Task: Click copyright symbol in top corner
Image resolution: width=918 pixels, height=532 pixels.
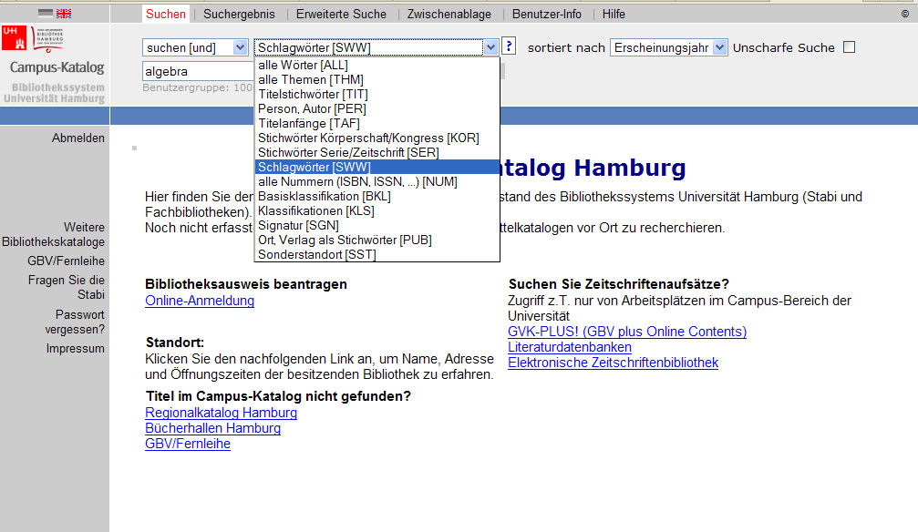Action: pyautogui.click(x=904, y=14)
